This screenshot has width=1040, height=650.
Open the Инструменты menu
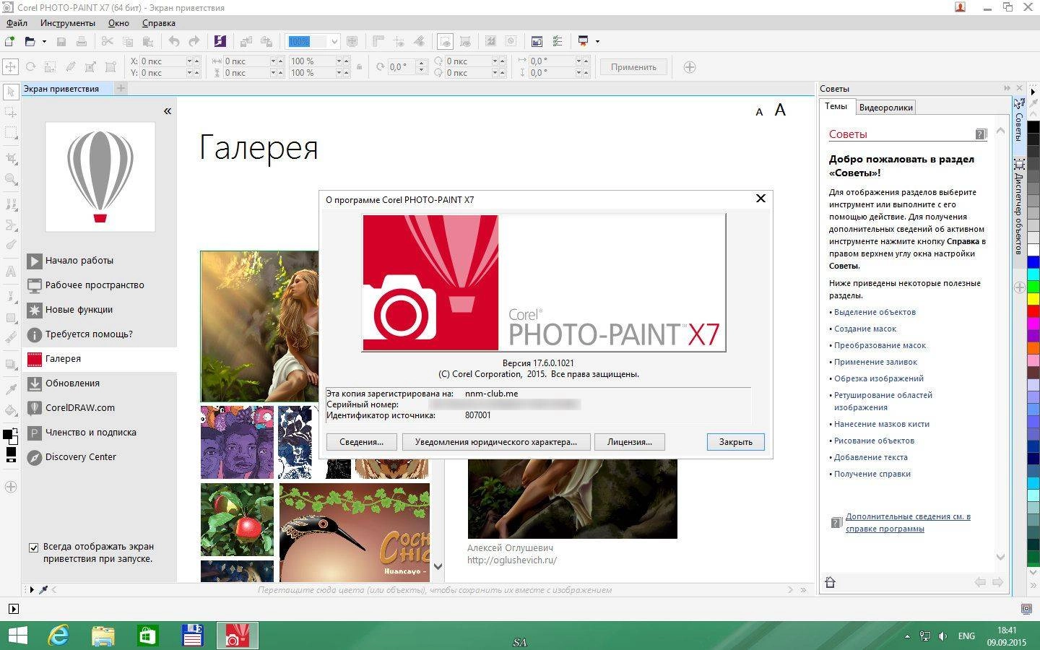67,23
